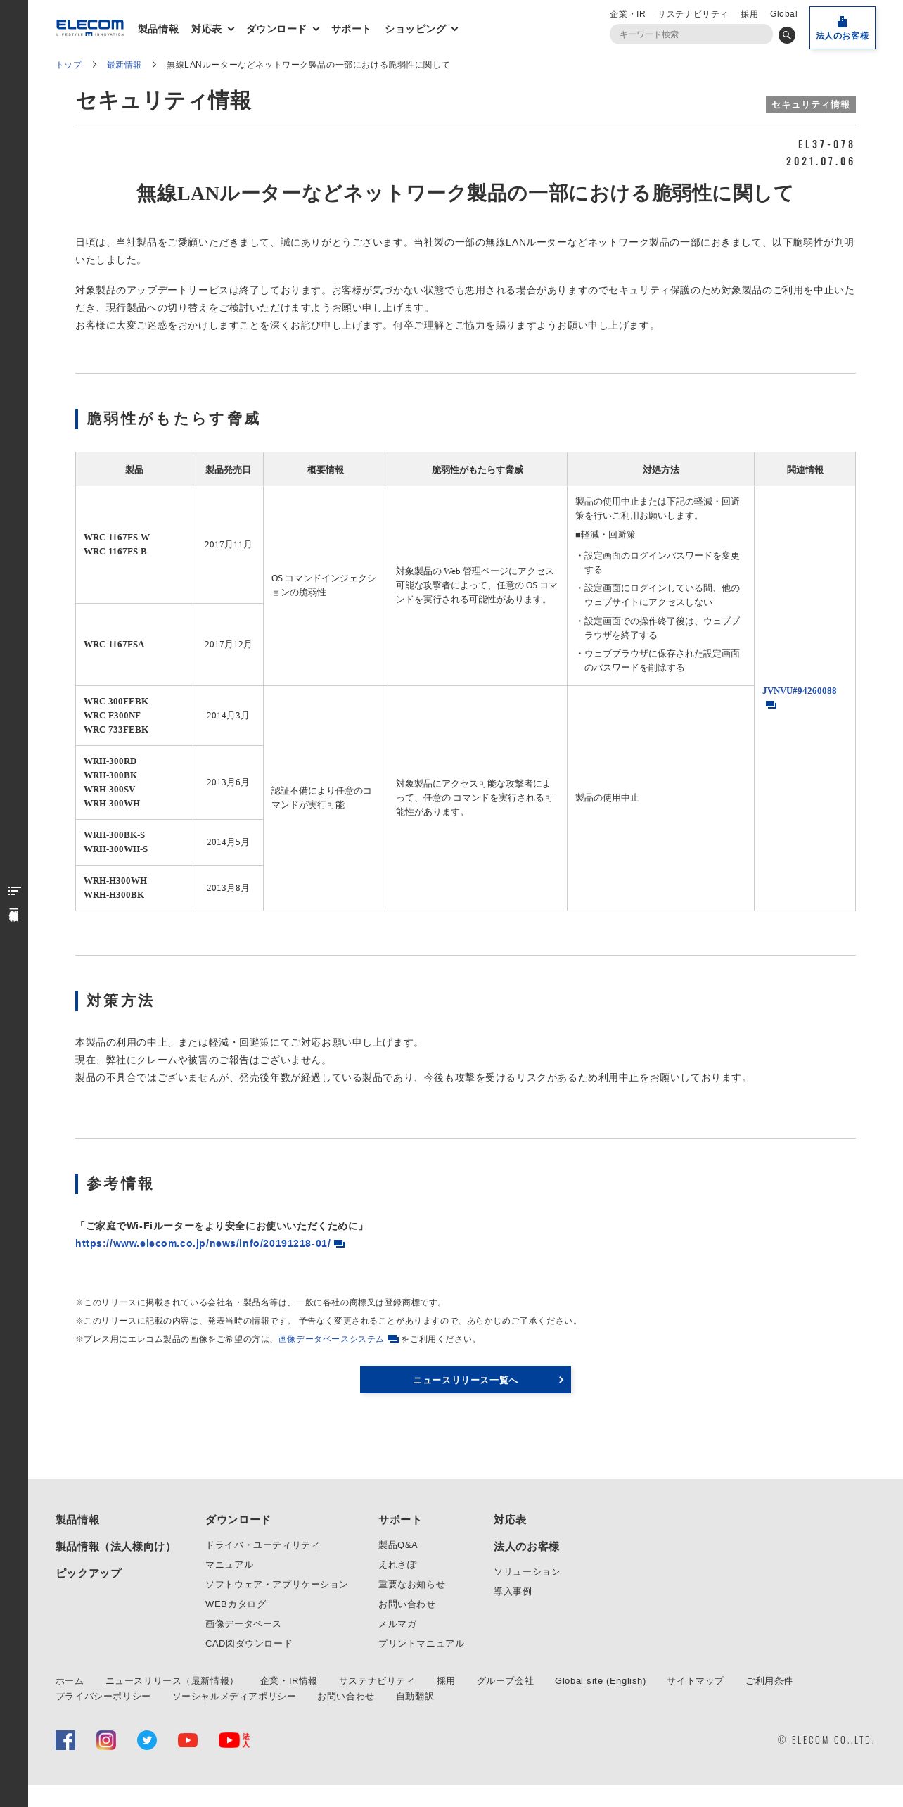
Task: Open footer メルマガ link
Action: pyautogui.click(x=397, y=1623)
